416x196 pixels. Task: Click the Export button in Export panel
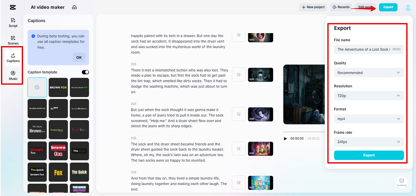[369, 155]
